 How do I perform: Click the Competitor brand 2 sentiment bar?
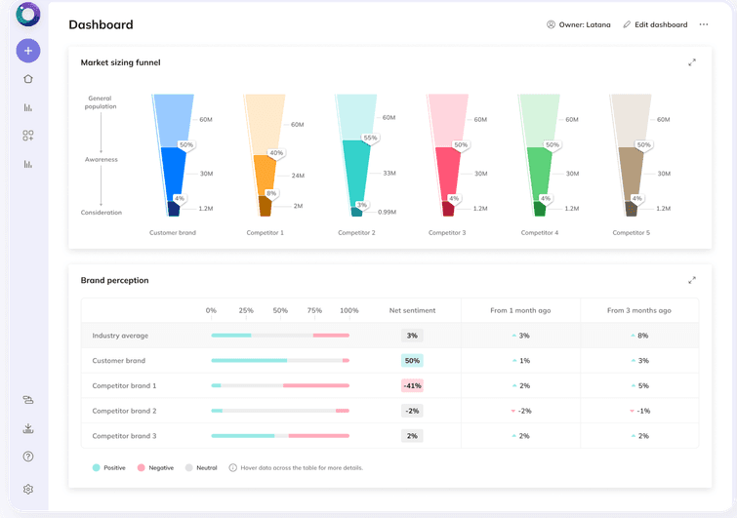280,411
